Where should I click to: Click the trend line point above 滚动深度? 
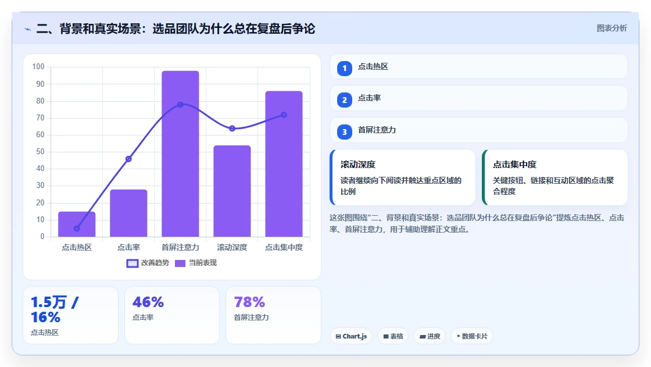232,129
